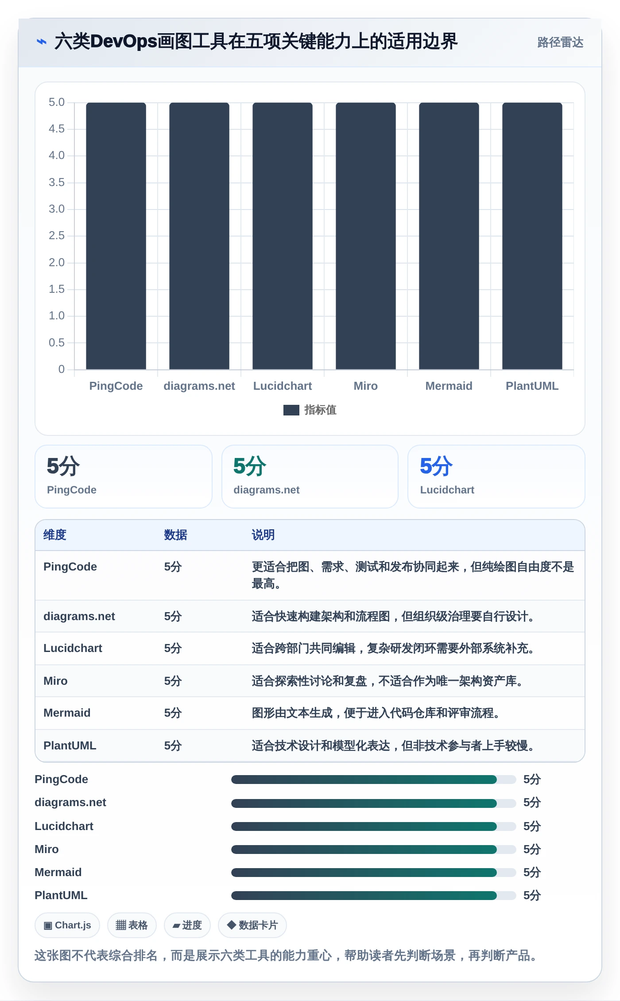Click the PingCode x-axis label
Viewport: 620px width, 1001px height.
point(116,386)
